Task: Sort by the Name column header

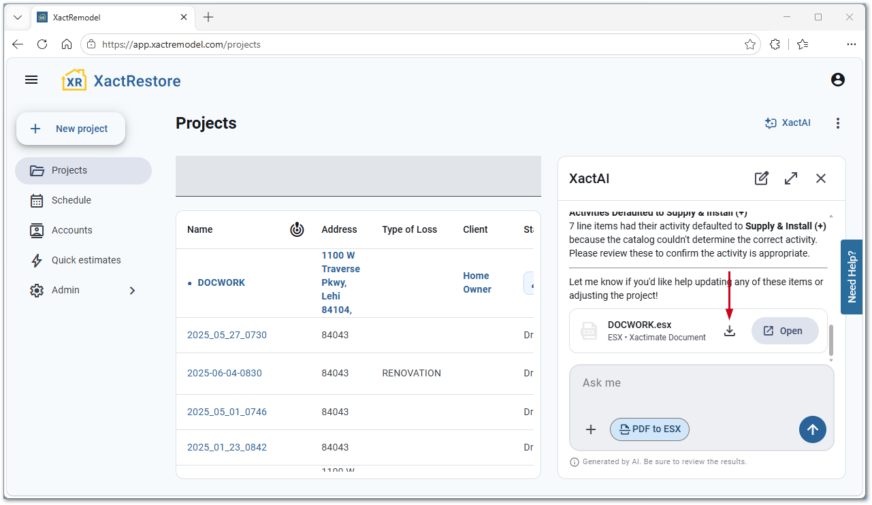Action: pos(200,229)
